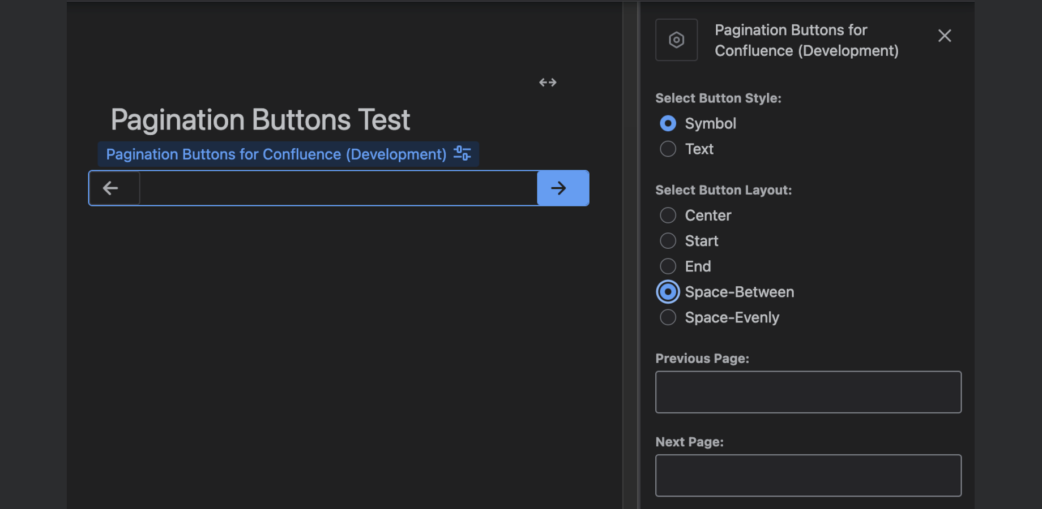1042x509 pixels.
Task: Focus the Next Page input field
Action: point(808,476)
